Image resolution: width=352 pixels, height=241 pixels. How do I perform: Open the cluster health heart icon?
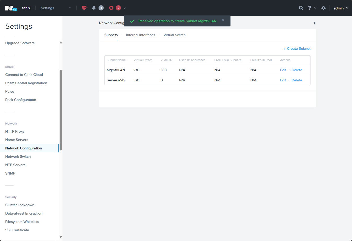84,8
